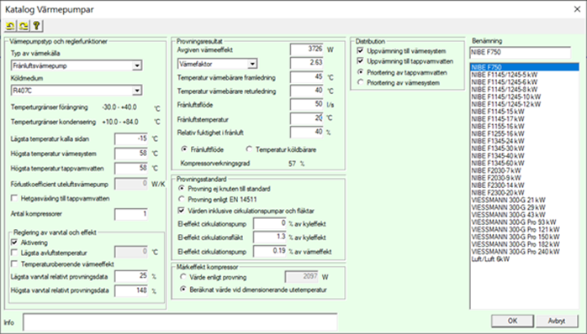Click the OK button

coord(512,321)
